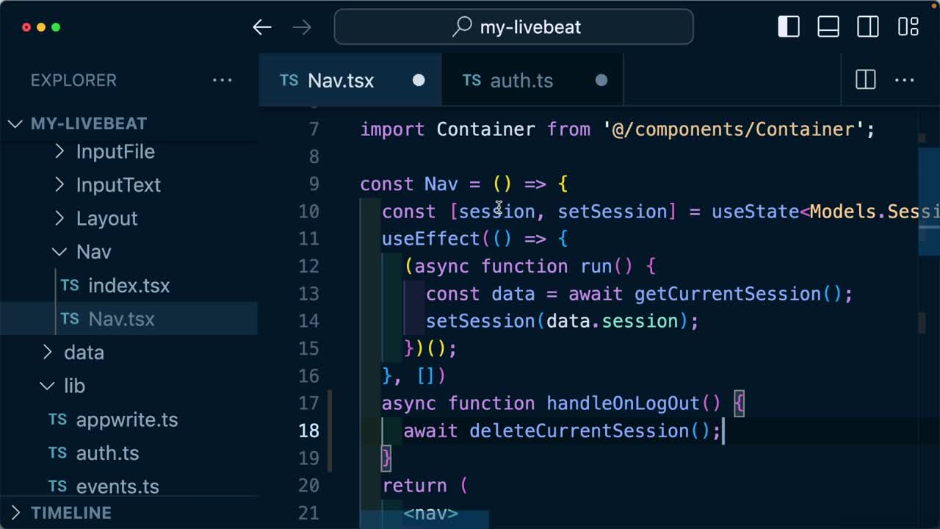Collapse the MY-LIVEBEAT root folder

(88, 123)
